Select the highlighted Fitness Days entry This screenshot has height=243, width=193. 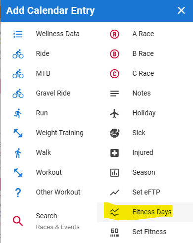click(145, 212)
